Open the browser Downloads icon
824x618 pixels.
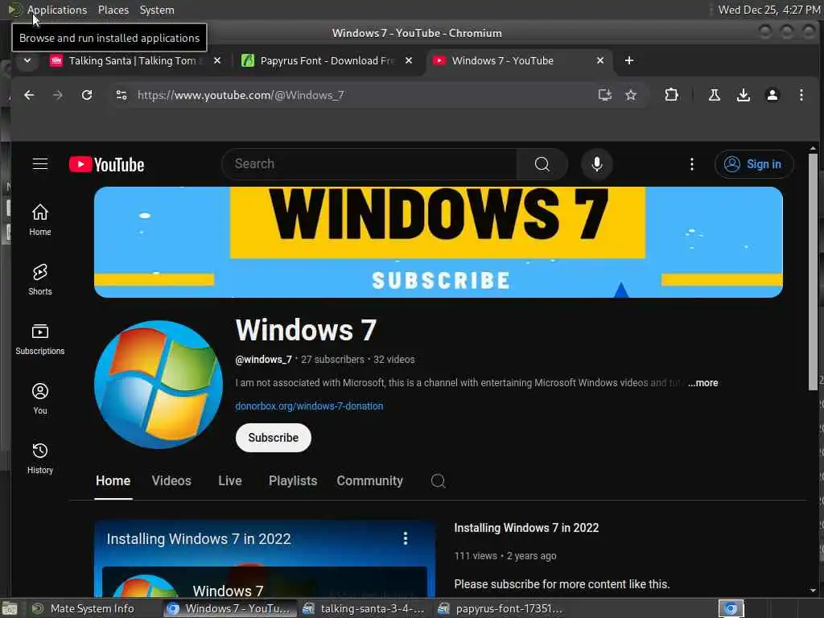tap(743, 95)
